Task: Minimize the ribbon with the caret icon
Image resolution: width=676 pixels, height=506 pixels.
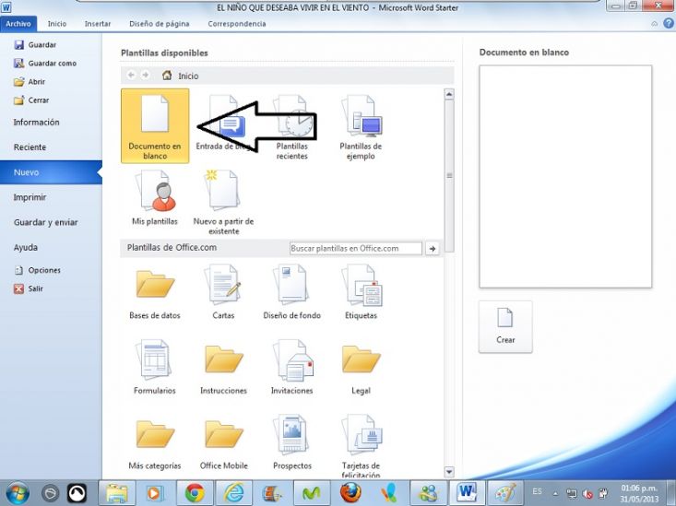Action: coord(655,24)
